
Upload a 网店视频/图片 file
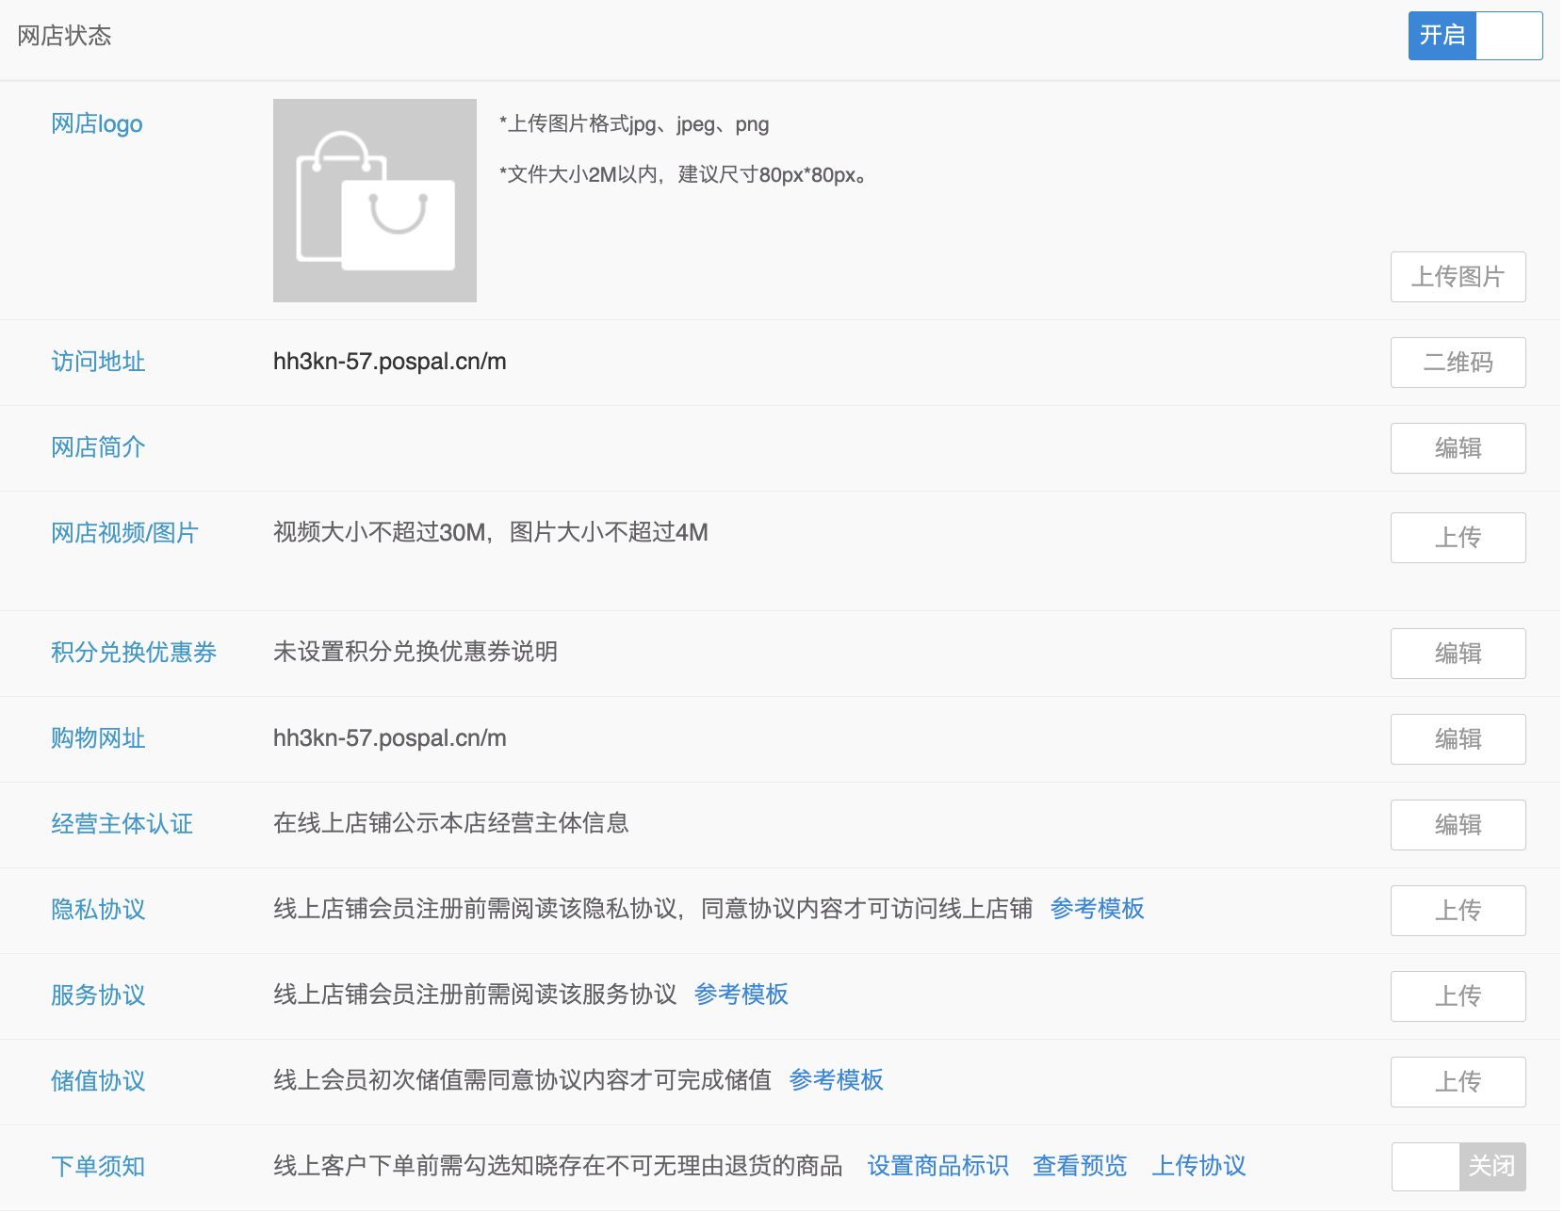(1458, 538)
